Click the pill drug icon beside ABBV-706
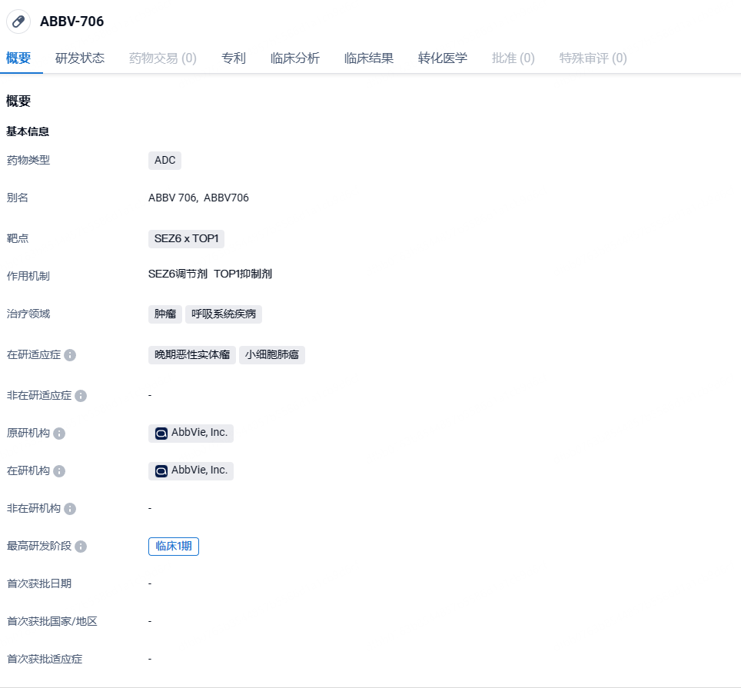The image size is (741, 688). pos(18,22)
